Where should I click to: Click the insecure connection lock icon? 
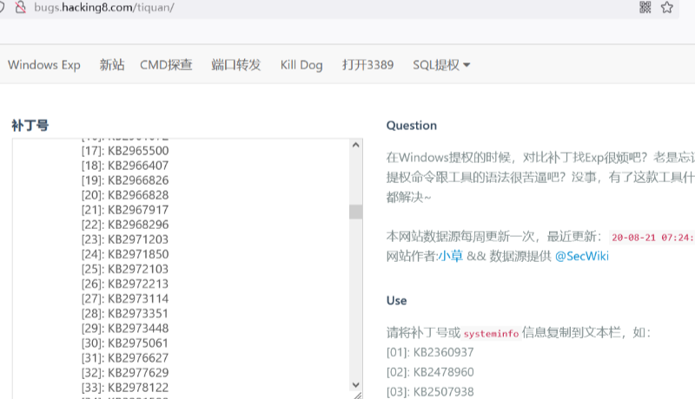click(20, 7)
